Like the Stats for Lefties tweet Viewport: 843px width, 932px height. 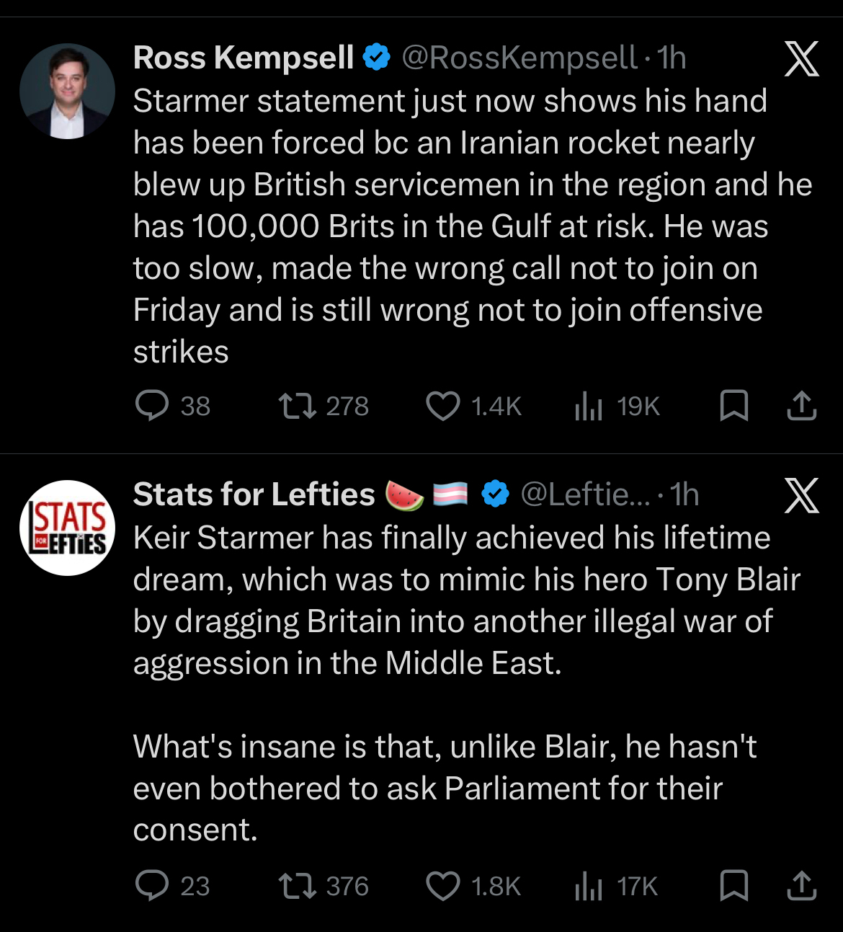tap(443, 886)
